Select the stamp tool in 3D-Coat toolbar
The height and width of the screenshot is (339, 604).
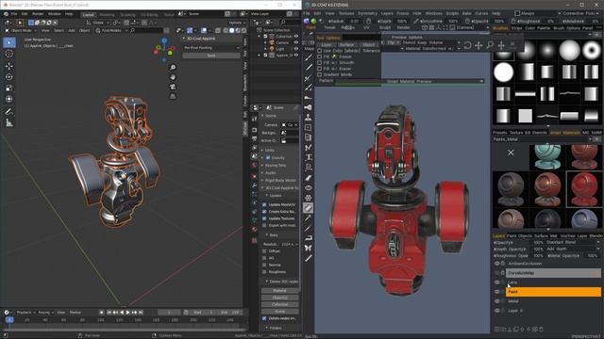(309, 118)
